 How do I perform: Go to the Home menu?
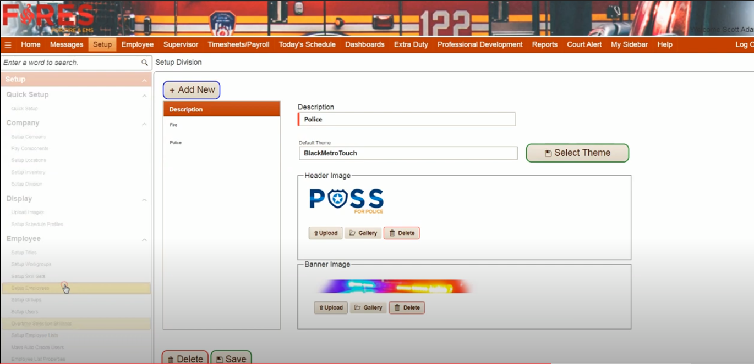[31, 44]
